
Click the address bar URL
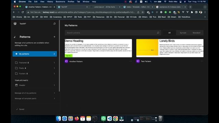click(89, 12)
